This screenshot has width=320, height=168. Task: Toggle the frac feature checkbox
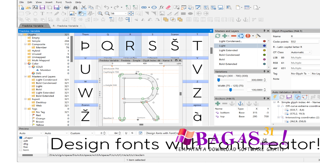21,147
